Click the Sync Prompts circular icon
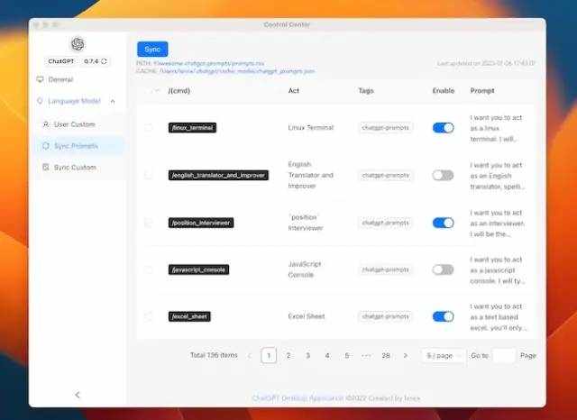 pos(46,146)
